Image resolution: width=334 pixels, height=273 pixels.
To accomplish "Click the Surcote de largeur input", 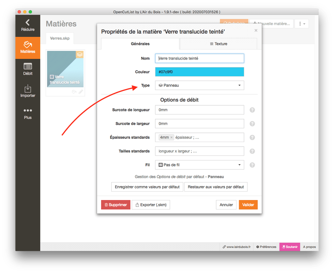I will coord(200,123).
